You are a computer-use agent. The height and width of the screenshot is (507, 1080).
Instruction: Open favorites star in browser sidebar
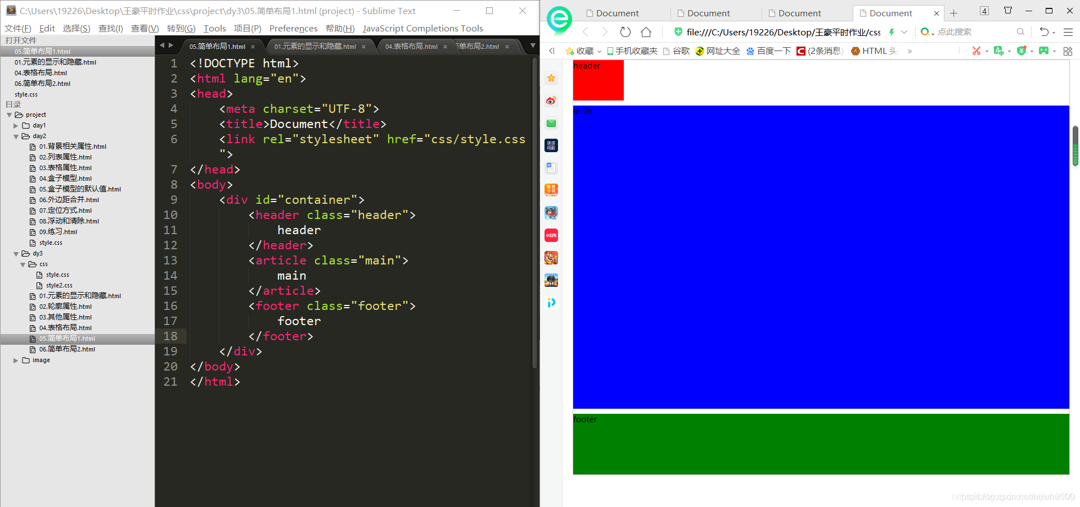(x=551, y=78)
